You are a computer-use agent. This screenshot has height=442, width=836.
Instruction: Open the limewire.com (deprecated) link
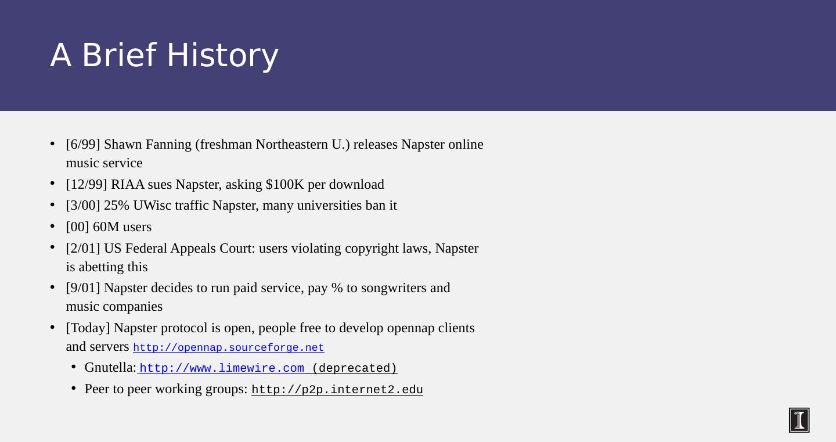click(x=267, y=368)
